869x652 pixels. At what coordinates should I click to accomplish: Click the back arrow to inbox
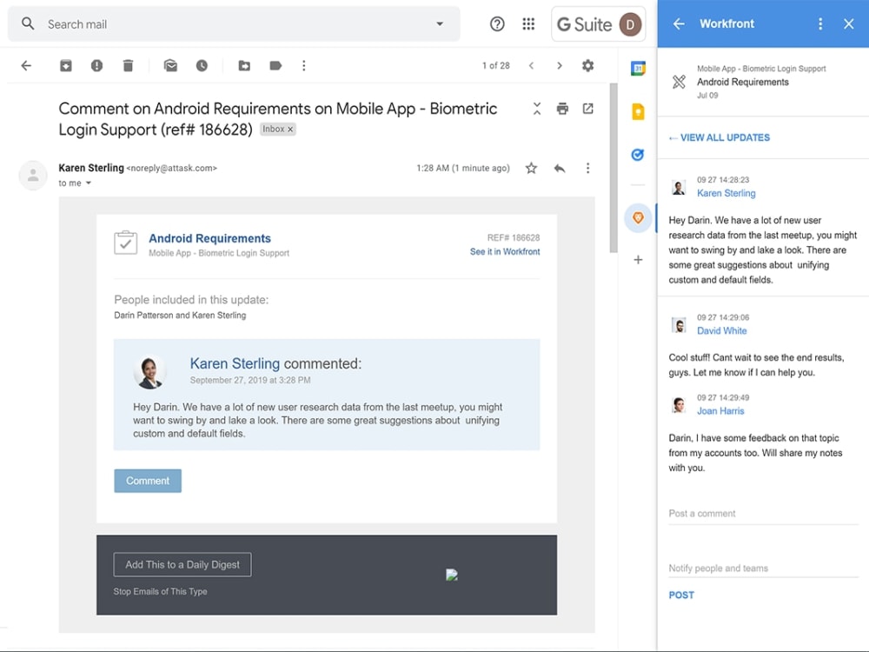pos(26,65)
